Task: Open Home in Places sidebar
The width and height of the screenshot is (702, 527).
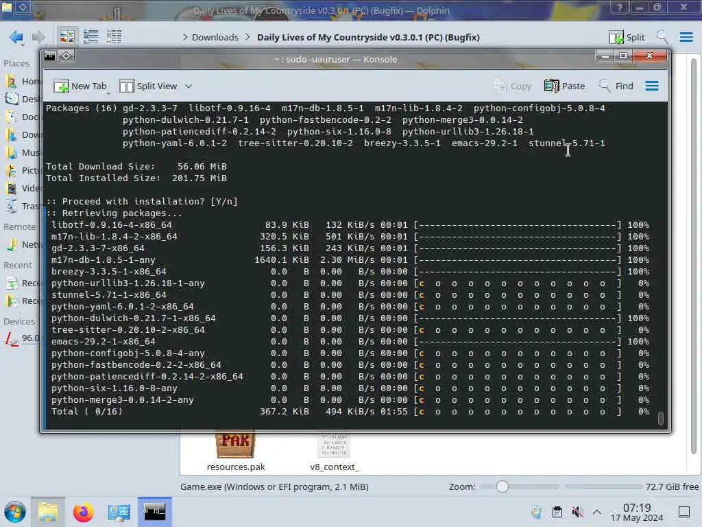Action: tap(23, 81)
